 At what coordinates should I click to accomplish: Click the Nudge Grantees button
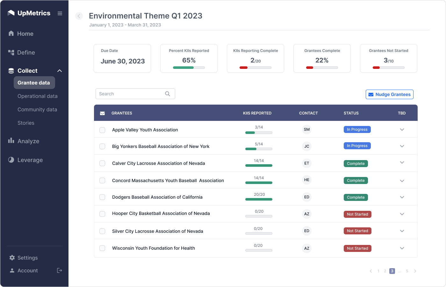pos(389,94)
